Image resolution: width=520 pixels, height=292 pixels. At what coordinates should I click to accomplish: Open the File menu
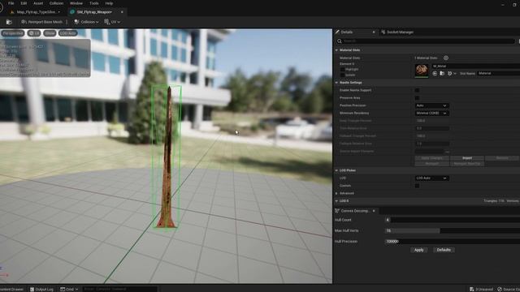click(x=11, y=3)
